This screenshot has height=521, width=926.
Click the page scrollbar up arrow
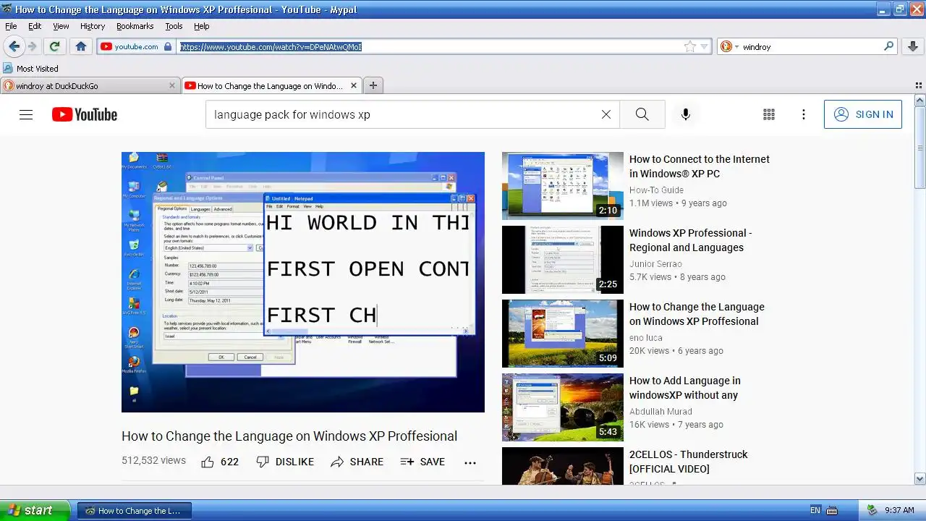[919, 99]
